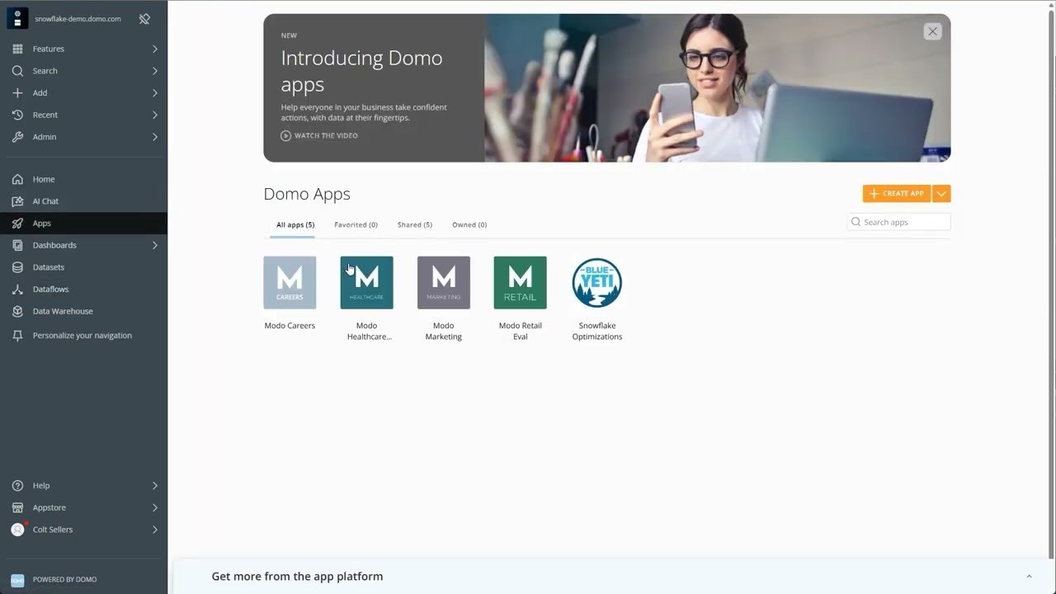Click the play icon for Watch the Video
The image size is (1056, 594).
(x=285, y=135)
